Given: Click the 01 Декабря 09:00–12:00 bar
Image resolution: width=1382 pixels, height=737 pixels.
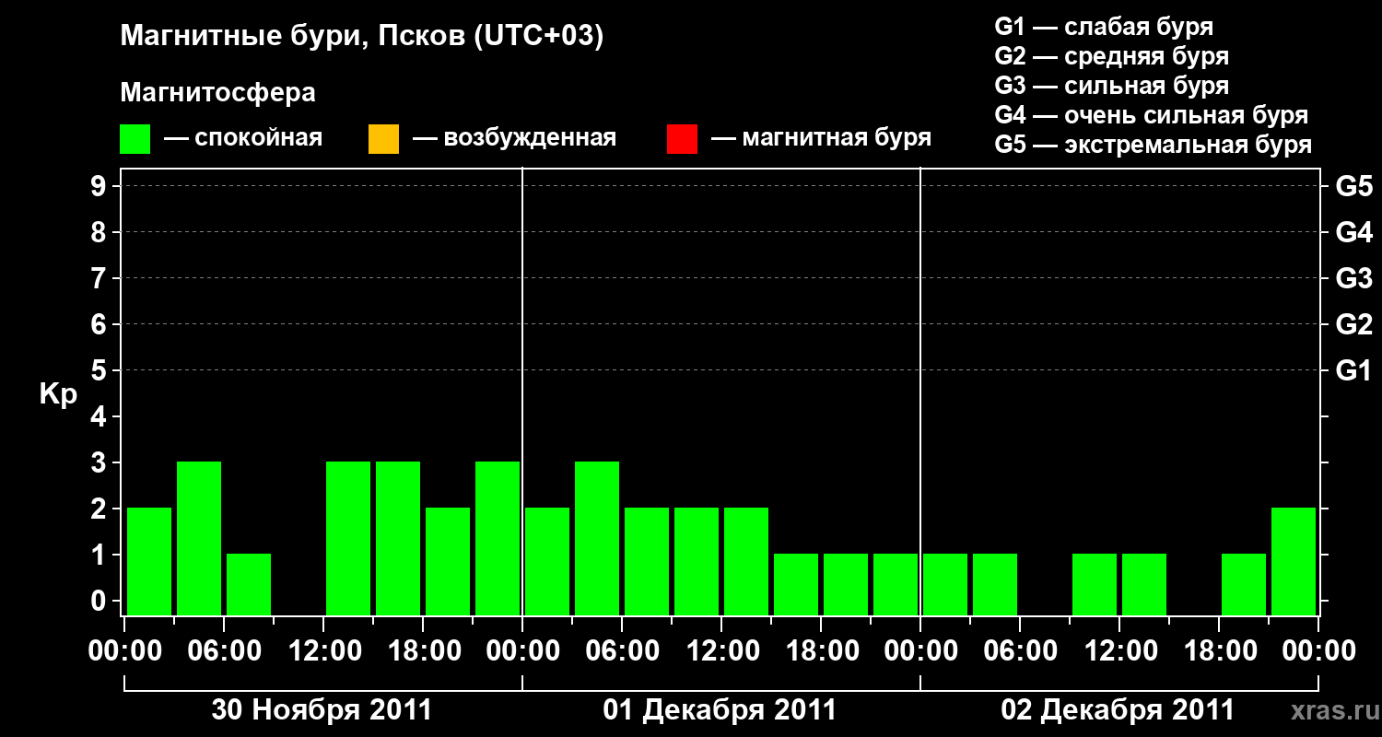Looking at the screenshot, I should (697, 561).
